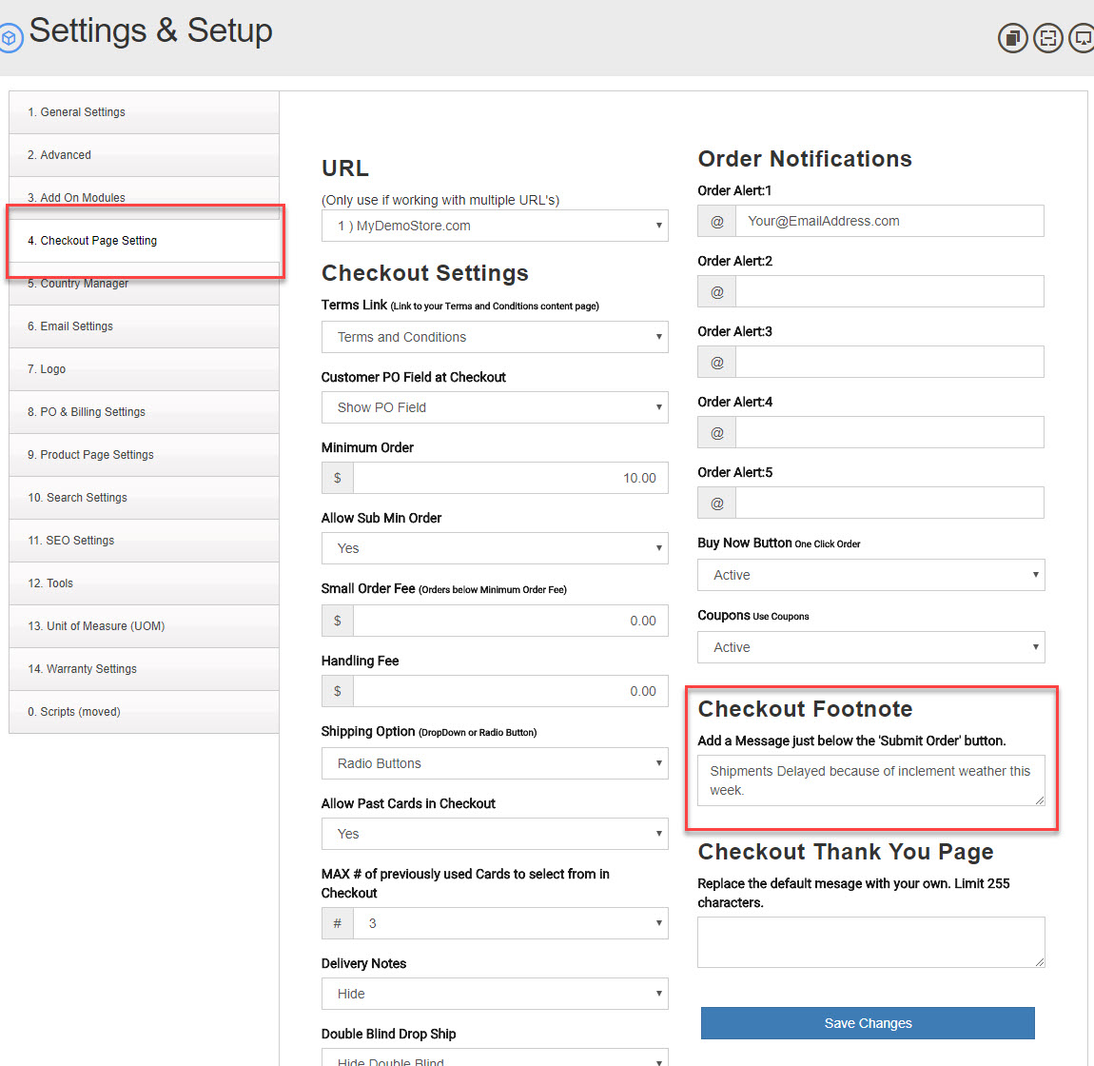
Task: Open the MyDemoStore.com URL dropdown
Action: tap(495, 226)
